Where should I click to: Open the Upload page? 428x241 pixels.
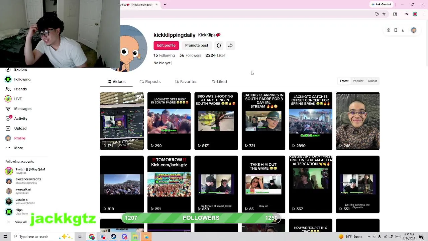pos(16,128)
